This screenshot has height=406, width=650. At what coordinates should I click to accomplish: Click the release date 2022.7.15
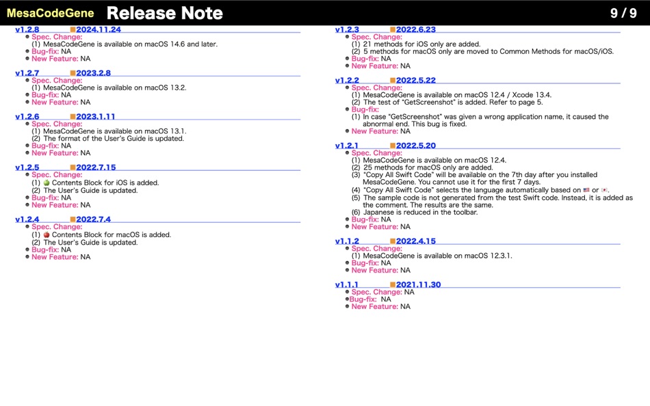[96, 167]
